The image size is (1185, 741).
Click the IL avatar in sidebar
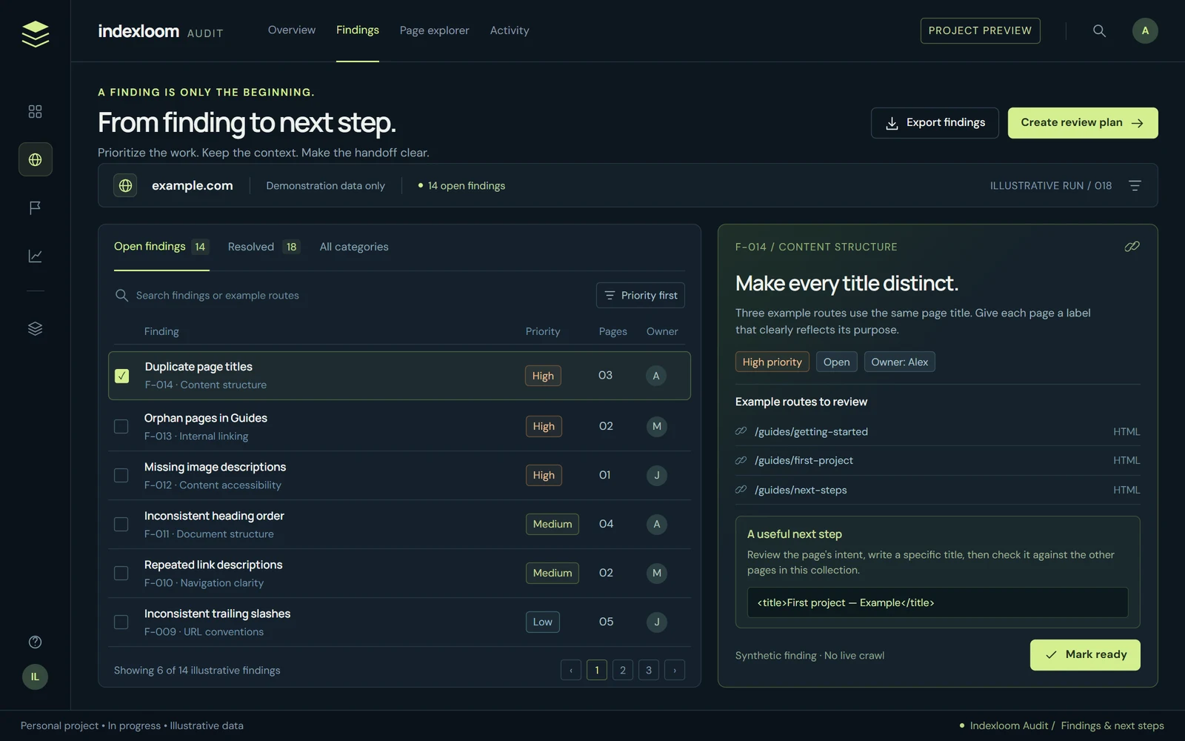tap(35, 677)
